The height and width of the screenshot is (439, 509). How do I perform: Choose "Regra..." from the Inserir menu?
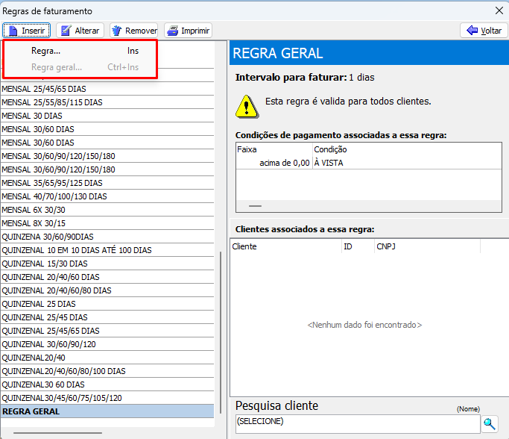click(x=46, y=52)
